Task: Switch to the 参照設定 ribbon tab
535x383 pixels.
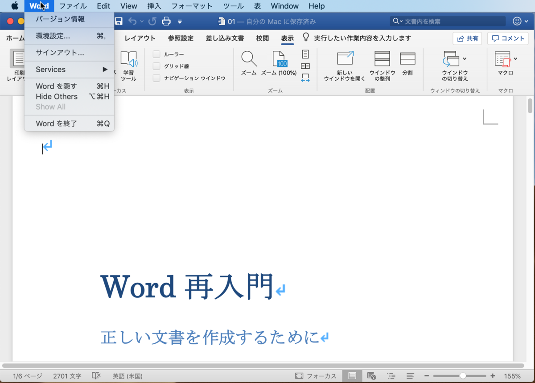Action: coord(181,38)
